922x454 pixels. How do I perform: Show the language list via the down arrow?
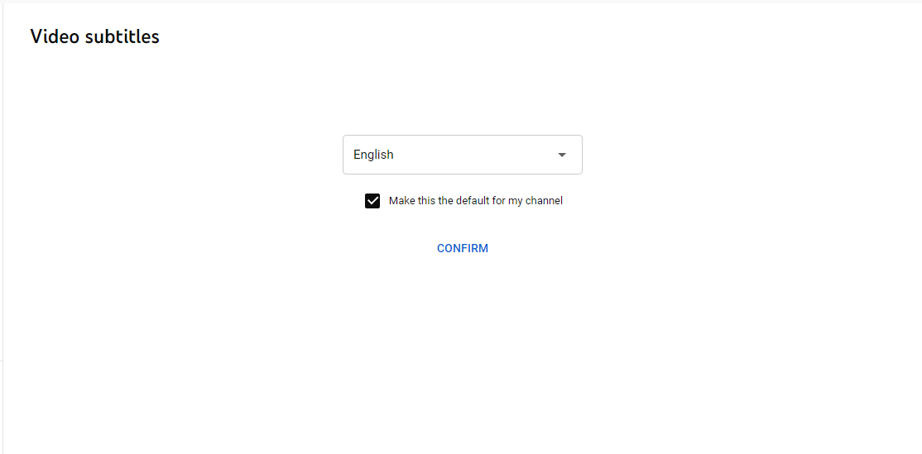[x=561, y=155]
